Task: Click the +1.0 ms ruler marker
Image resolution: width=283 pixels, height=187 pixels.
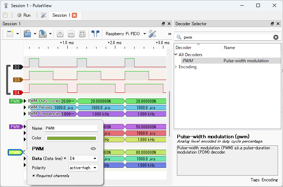Action: pyautogui.click(x=67, y=43)
